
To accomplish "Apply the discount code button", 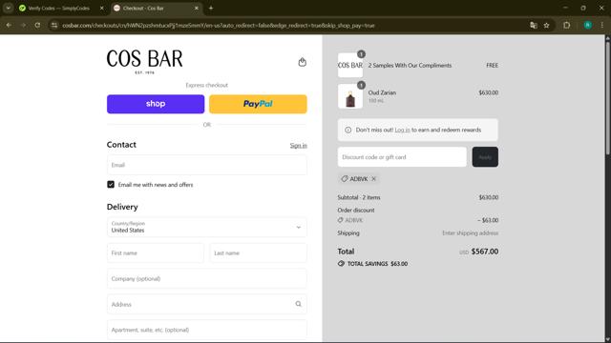I will 485,156.
